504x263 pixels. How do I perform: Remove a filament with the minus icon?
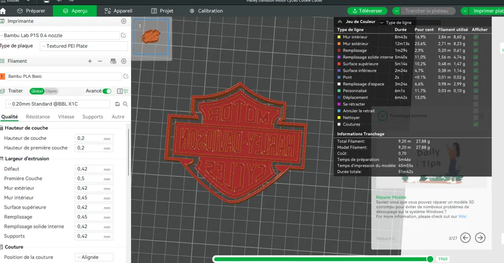pos(100,61)
